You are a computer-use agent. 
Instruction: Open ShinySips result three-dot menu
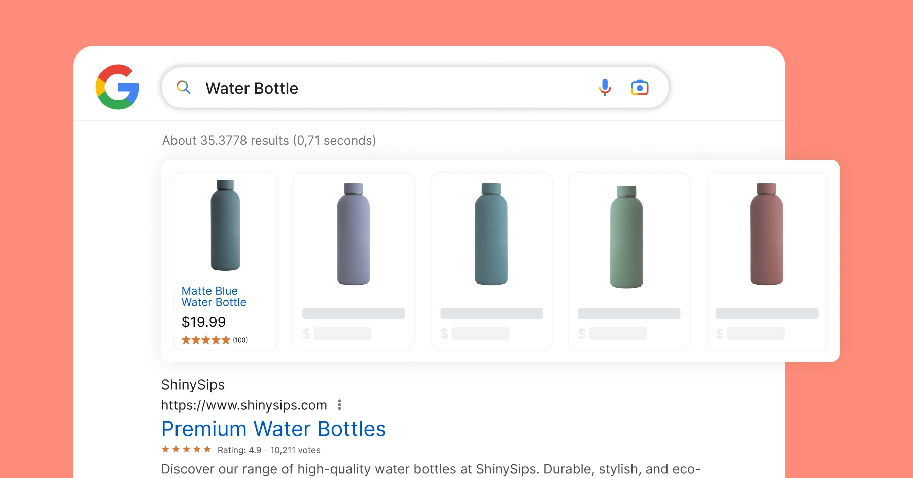point(339,405)
